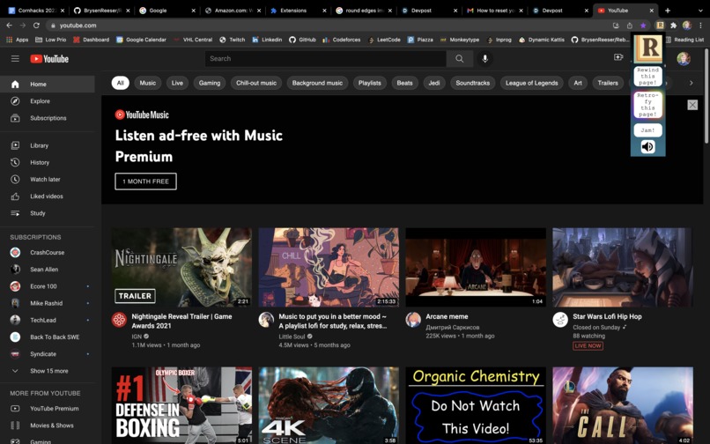
Task: Open the TechLead channel subscription
Action: point(48,320)
